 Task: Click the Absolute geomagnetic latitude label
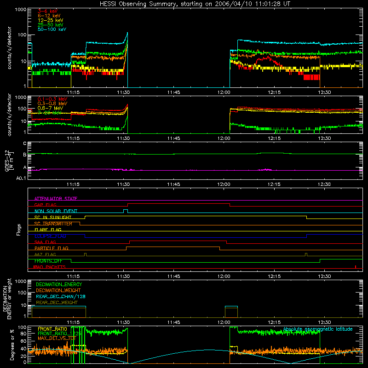coord(318,329)
